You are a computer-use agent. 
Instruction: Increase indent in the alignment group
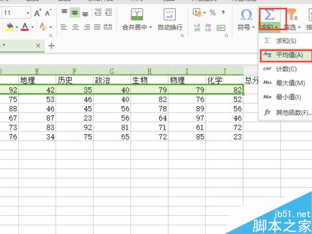(x=109, y=12)
